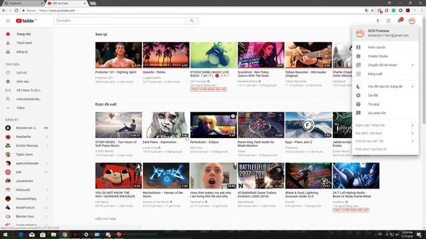Open Dark Piano - Depression thumbnail
The image size is (426, 239).
click(166, 125)
